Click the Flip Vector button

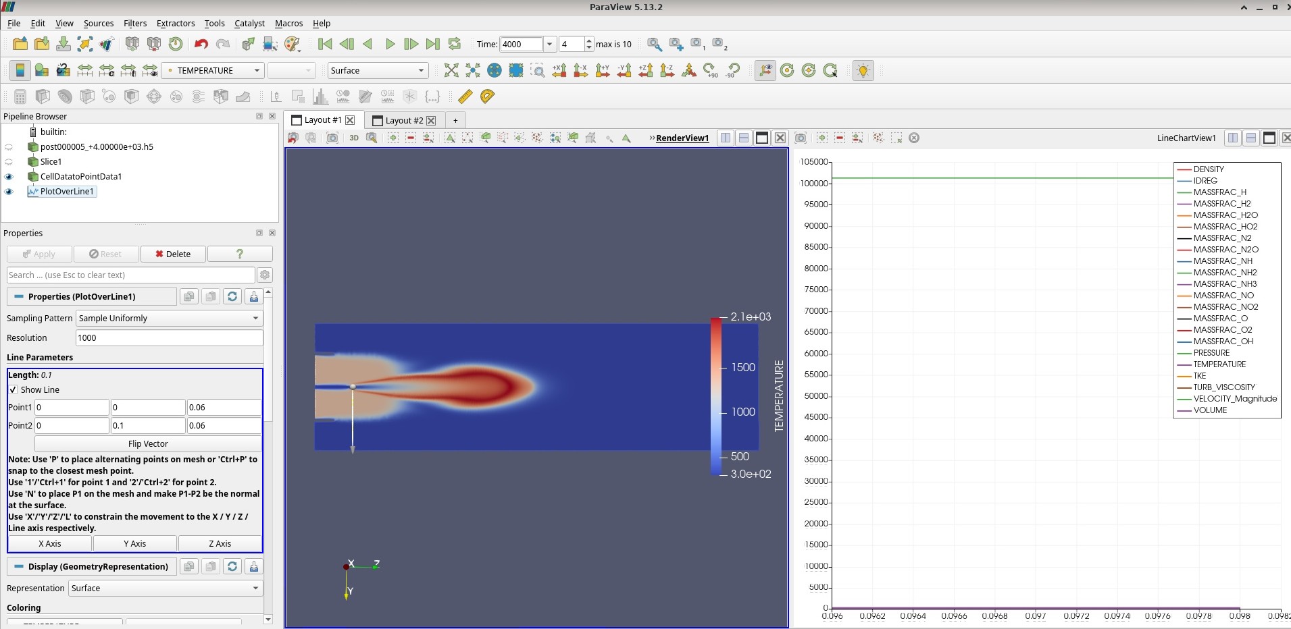[x=148, y=444]
